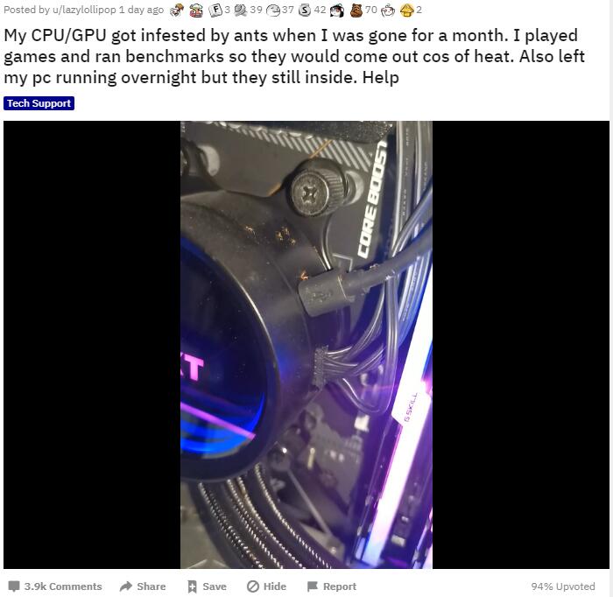Click the award icon showing 39
Screen dimensions: 613x597
(x=241, y=10)
